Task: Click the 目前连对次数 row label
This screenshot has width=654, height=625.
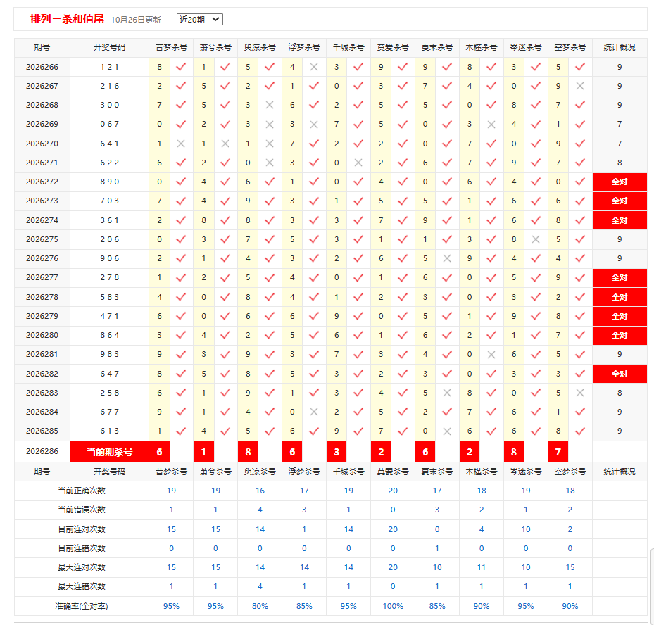Action: [82, 529]
